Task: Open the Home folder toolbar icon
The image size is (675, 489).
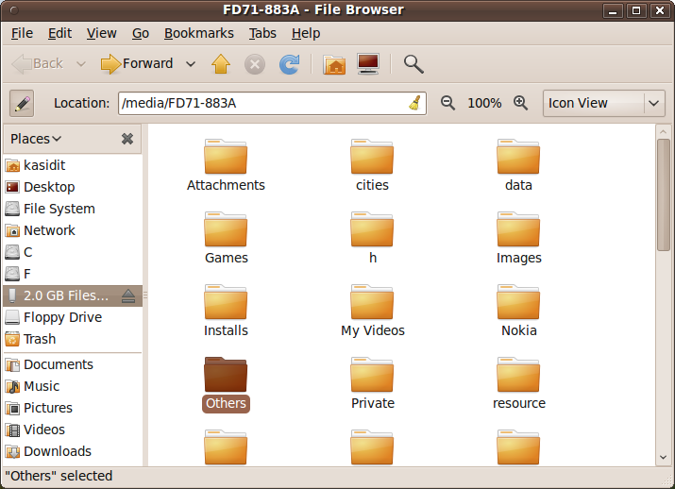Action: (x=334, y=64)
